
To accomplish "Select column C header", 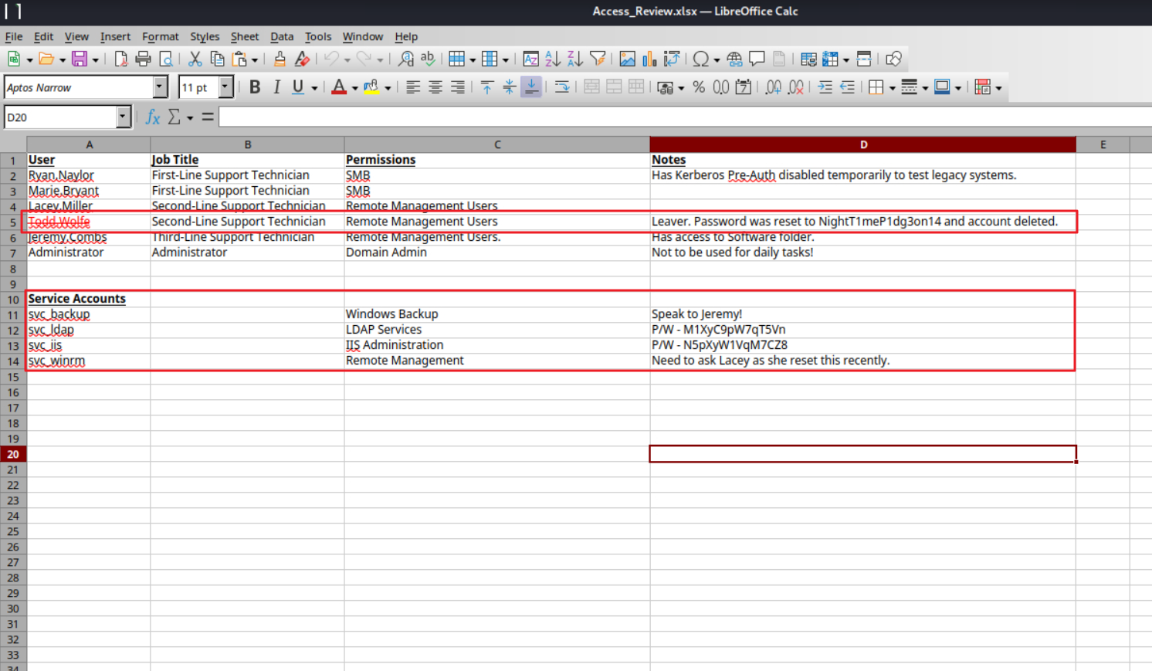I will click(x=496, y=144).
